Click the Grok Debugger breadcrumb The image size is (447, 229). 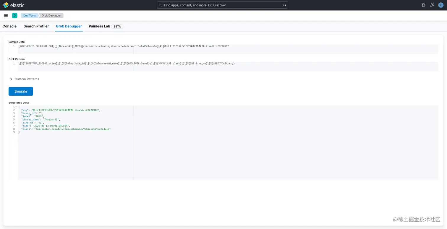[51, 16]
